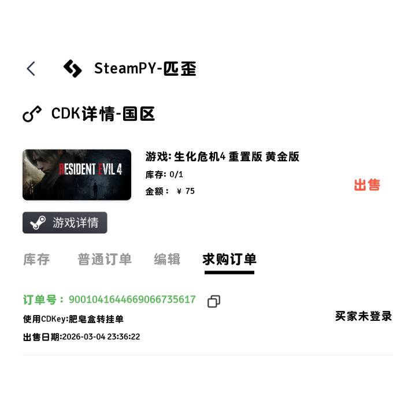415x415 pixels.
Task: Click the Steam logo in 游戏详情 button
Action: 38,223
